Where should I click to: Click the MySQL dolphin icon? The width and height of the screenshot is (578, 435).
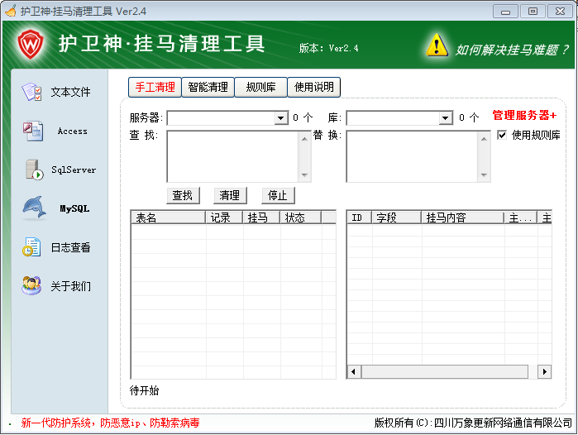pos(33,208)
